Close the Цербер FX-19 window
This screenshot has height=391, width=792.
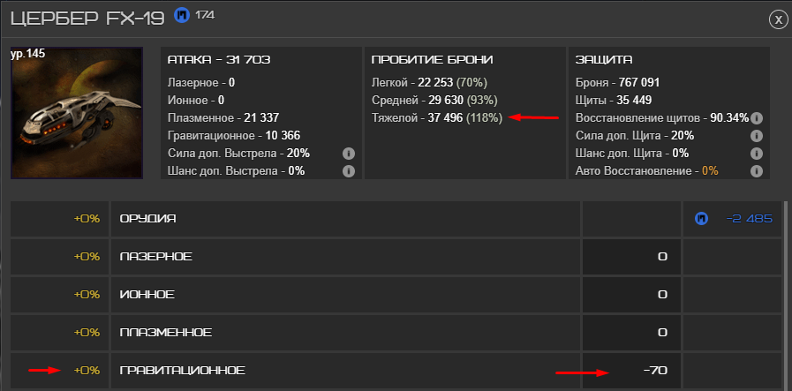pyautogui.click(x=776, y=19)
